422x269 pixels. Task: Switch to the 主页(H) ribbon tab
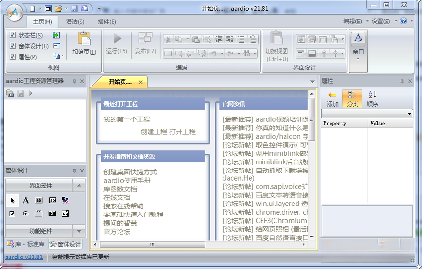42,22
